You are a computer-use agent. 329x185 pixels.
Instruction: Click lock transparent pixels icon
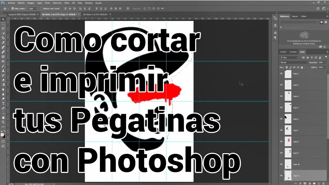click(287, 67)
